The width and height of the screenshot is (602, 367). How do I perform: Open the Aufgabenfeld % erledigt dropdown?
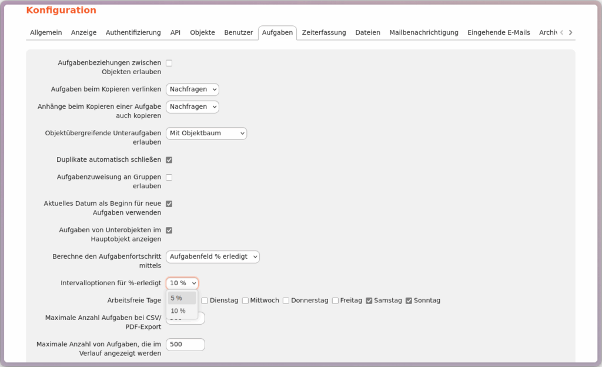pos(212,257)
